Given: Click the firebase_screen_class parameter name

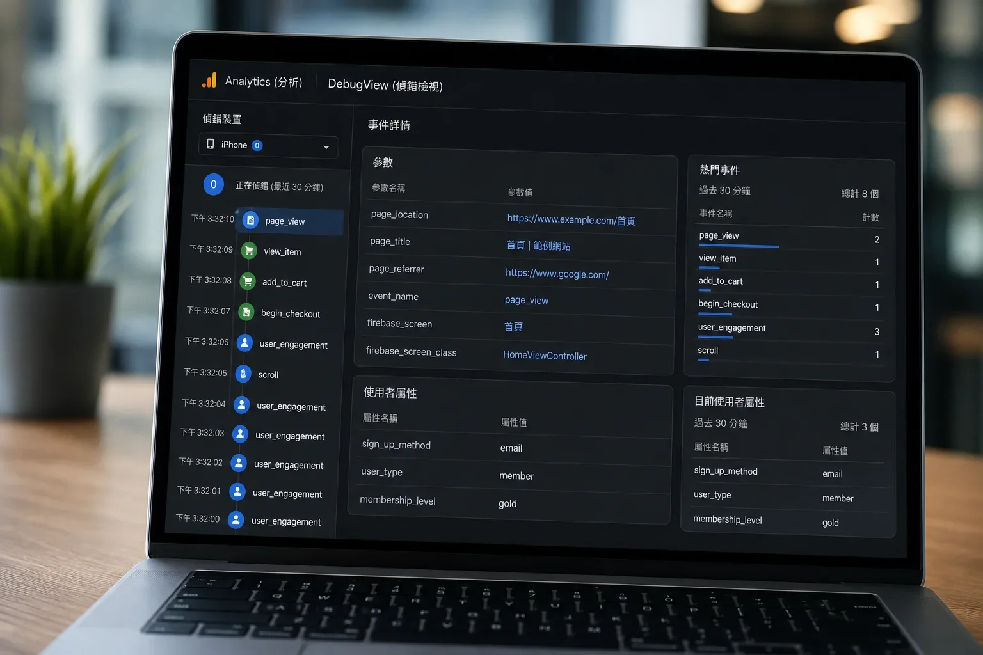Looking at the screenshot, I should (411, 352).
